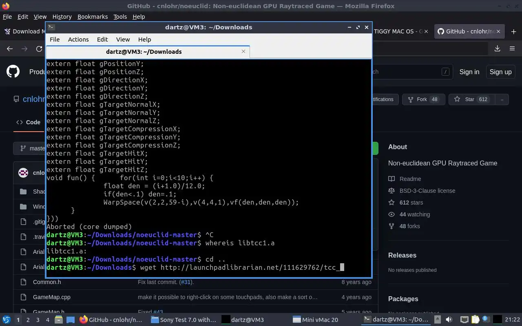Open Firefox Tools menu
Image resolution: width=522 pixels, height=326 pixels.
[x=120, y=17]
